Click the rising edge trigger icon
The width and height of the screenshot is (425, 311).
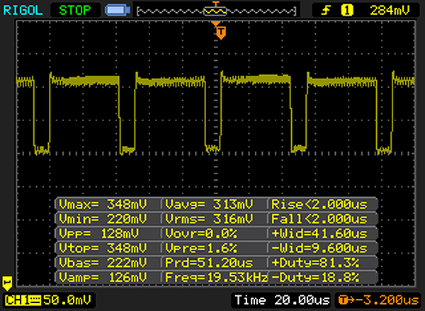326,11
